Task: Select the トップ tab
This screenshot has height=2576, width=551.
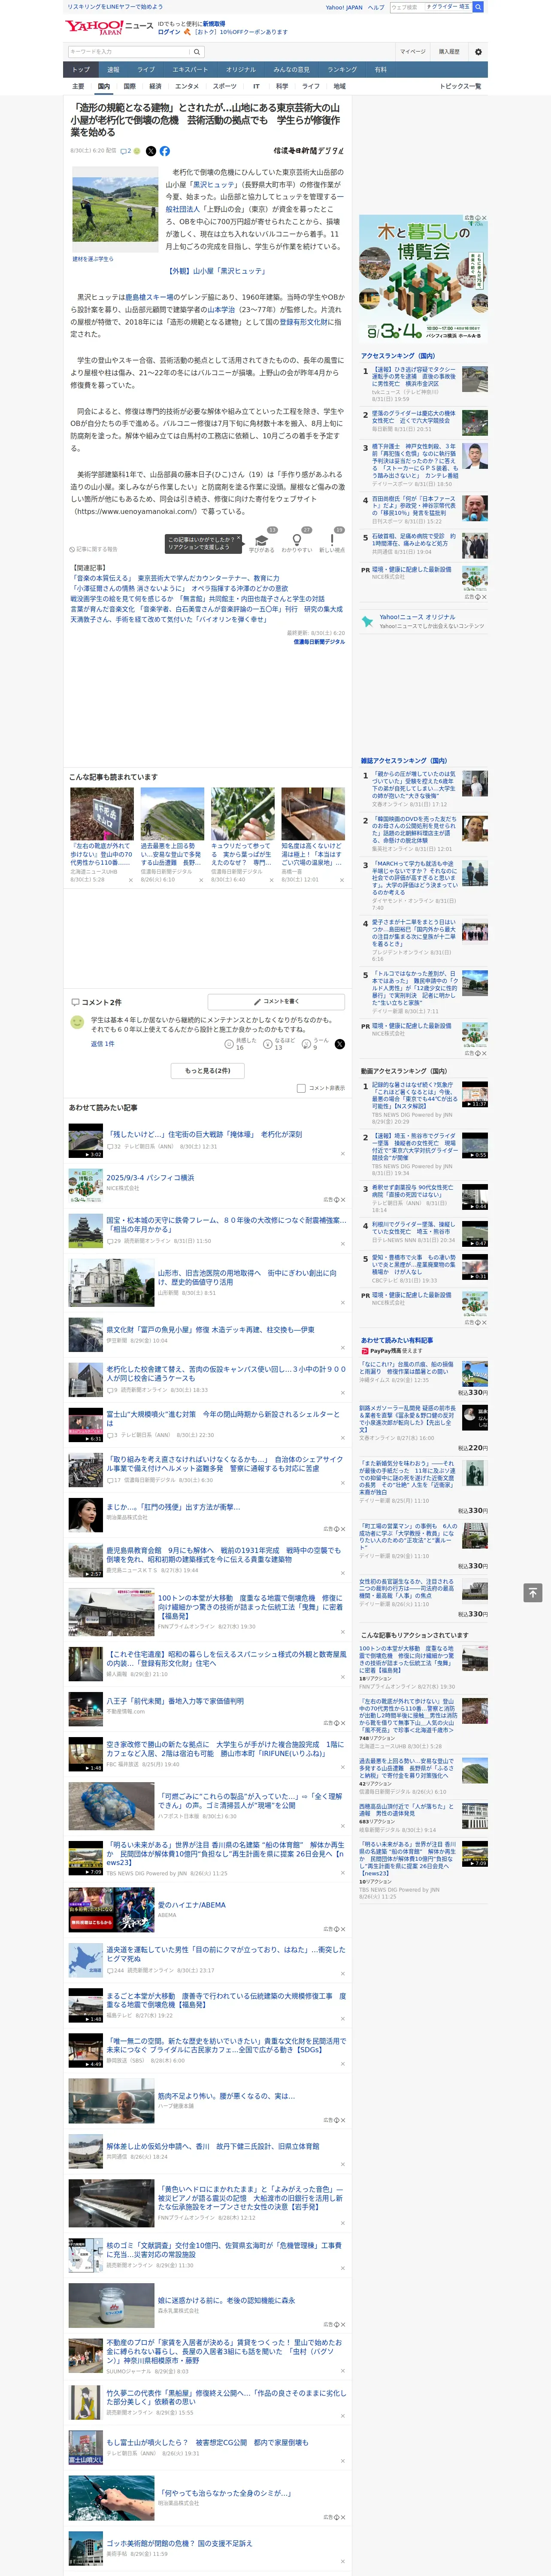Action: 81,70
